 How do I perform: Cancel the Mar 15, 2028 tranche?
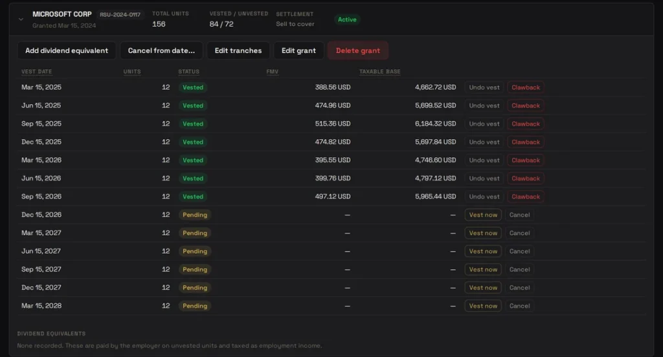coord(520,305)
